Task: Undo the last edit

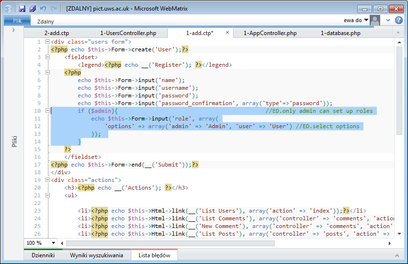Action: (x=43, y=9)
